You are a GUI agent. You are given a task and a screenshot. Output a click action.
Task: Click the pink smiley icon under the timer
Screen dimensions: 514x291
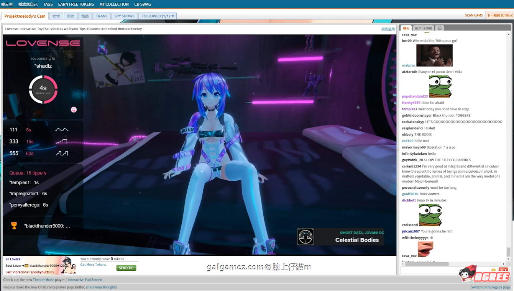[73, 109]
